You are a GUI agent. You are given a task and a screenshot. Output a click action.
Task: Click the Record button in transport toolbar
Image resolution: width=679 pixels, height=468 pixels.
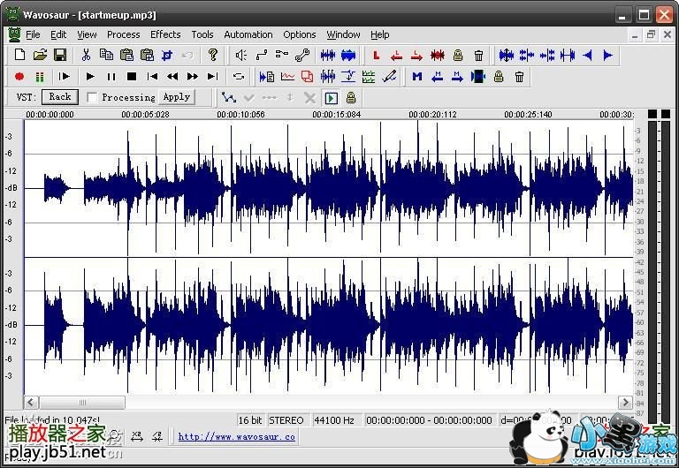[19, 77]
